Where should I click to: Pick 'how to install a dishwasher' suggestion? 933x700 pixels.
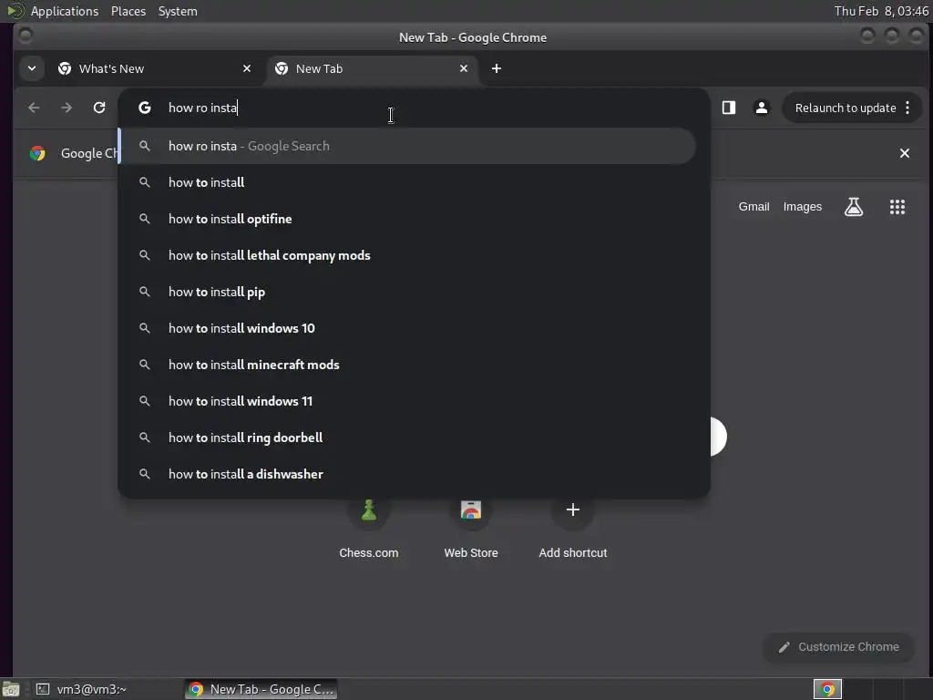tap(407, 474)
